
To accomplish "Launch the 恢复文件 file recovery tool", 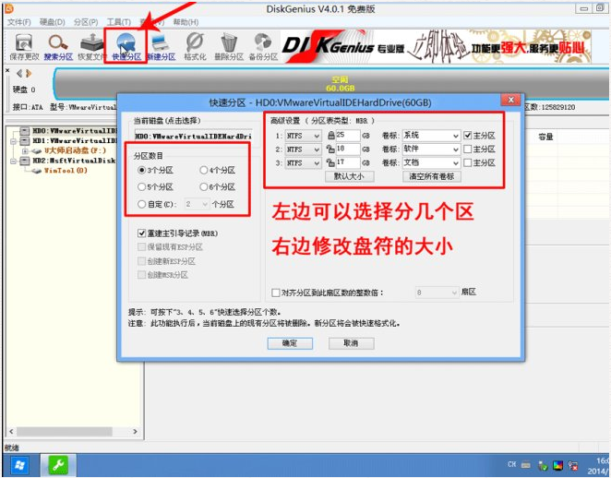I will [92, 47].
